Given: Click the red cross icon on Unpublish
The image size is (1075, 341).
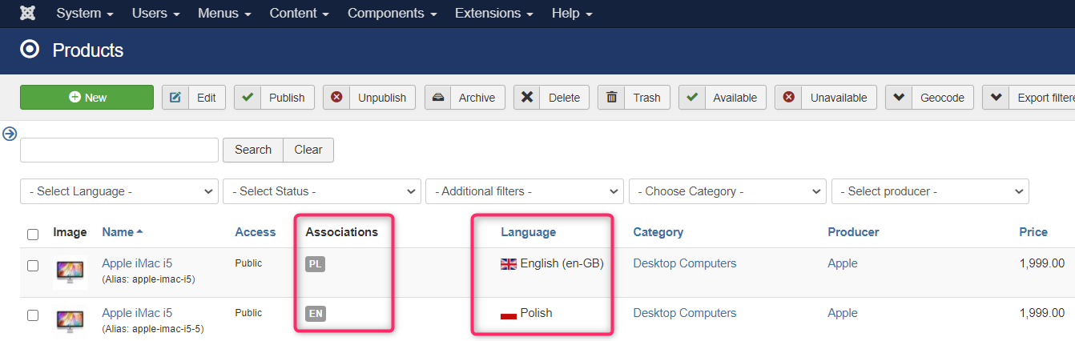Looking at the screenshot, I should (336, 98).
